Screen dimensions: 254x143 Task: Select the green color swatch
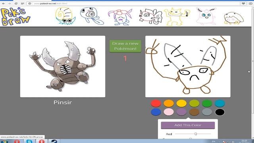[207, 103]
